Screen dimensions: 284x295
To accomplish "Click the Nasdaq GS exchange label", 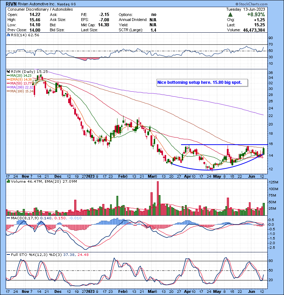I will click(x=66, y=4).
